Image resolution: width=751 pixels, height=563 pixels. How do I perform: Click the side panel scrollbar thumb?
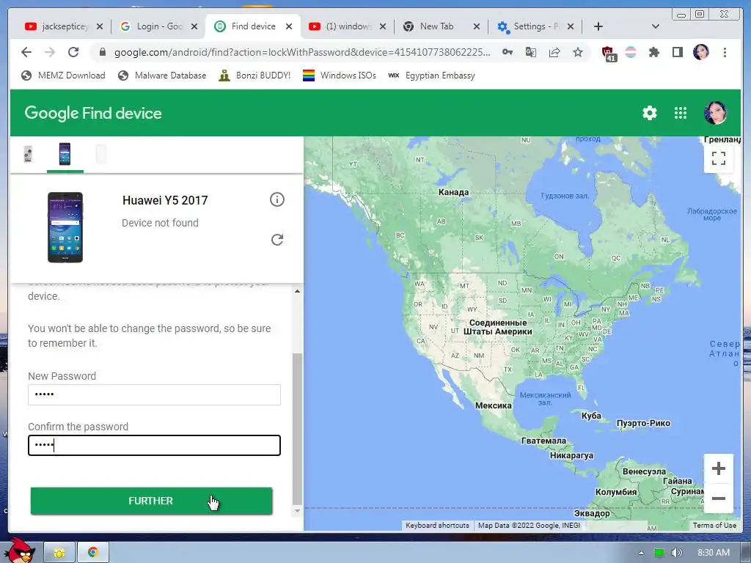pos(298,428)
